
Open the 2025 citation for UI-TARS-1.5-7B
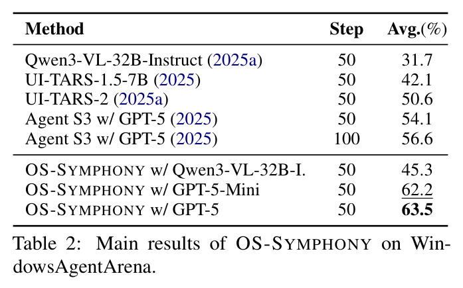[x=177, y=79]
